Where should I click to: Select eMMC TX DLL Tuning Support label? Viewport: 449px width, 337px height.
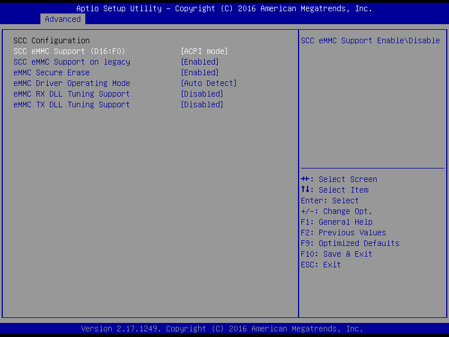(x=72, y=104)
